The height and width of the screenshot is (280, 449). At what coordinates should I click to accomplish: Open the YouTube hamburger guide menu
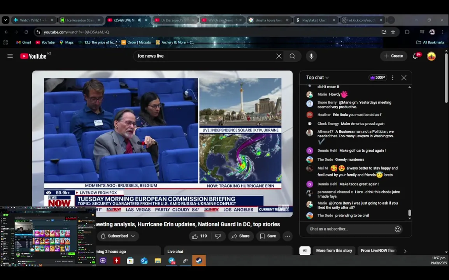10,56
